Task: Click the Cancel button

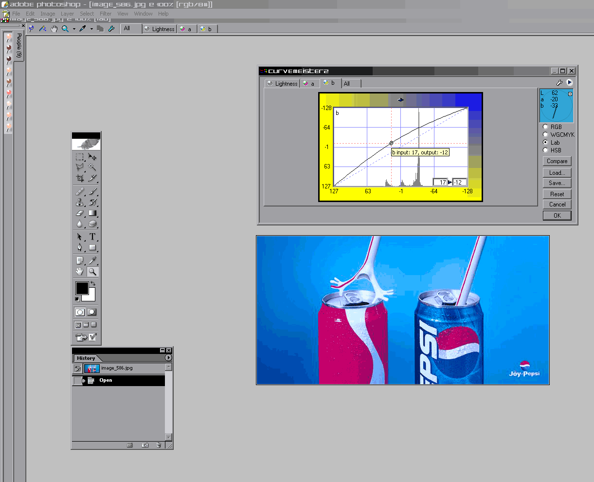Action: coord(557,204)
